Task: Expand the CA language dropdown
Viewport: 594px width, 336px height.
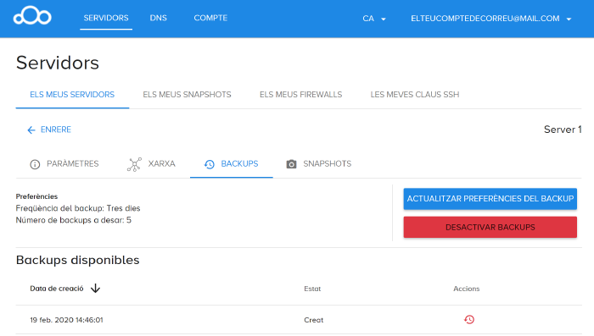Action: (374, 19)
